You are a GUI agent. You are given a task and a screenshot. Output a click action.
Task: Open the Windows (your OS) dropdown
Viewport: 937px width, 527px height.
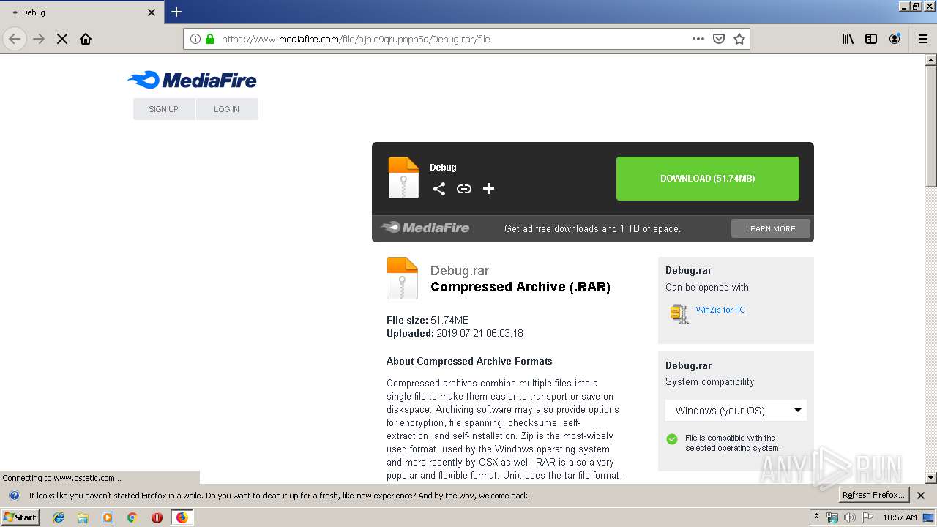pyautogui.click(x=736, y=411)
